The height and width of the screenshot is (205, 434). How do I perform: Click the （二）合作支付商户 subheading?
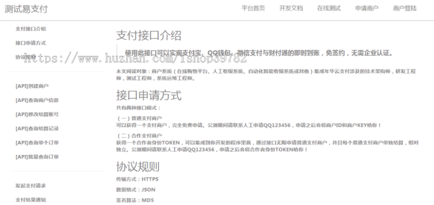point(139,136)
